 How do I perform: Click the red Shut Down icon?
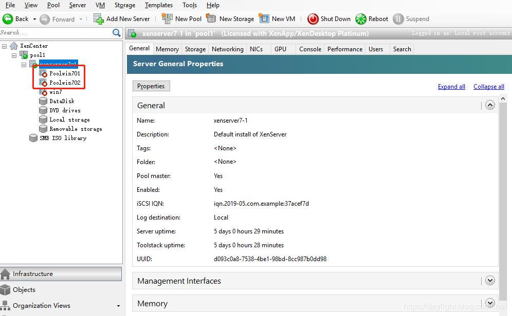pyautogui.click(x=313, y=19)
